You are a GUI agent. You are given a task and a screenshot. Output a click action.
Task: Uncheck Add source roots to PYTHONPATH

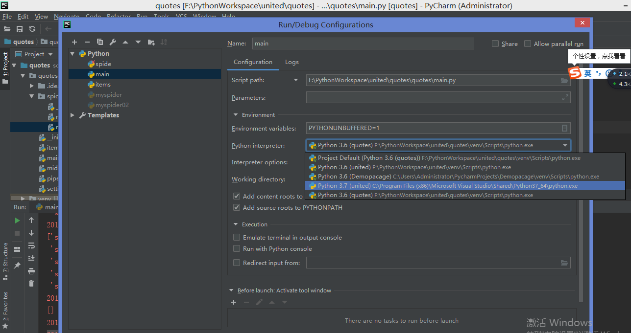click(x=237, y=207)
